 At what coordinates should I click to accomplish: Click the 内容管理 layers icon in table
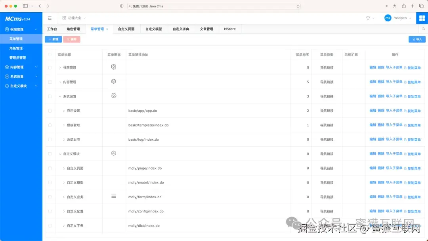(114, 81)
